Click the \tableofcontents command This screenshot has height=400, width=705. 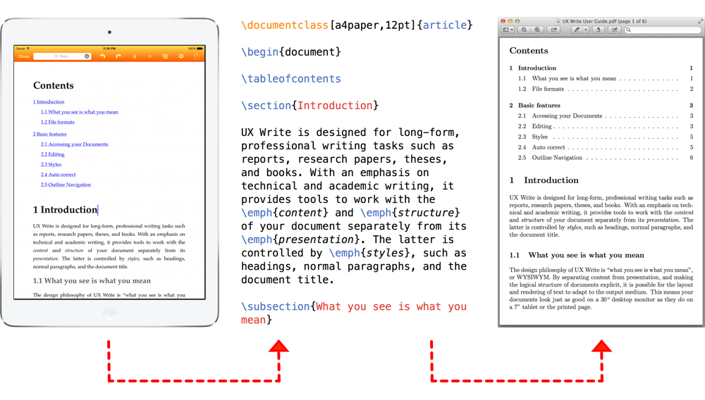coord(291,79)
